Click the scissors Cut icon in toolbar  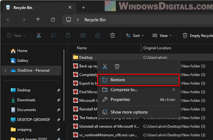point(38,36)
